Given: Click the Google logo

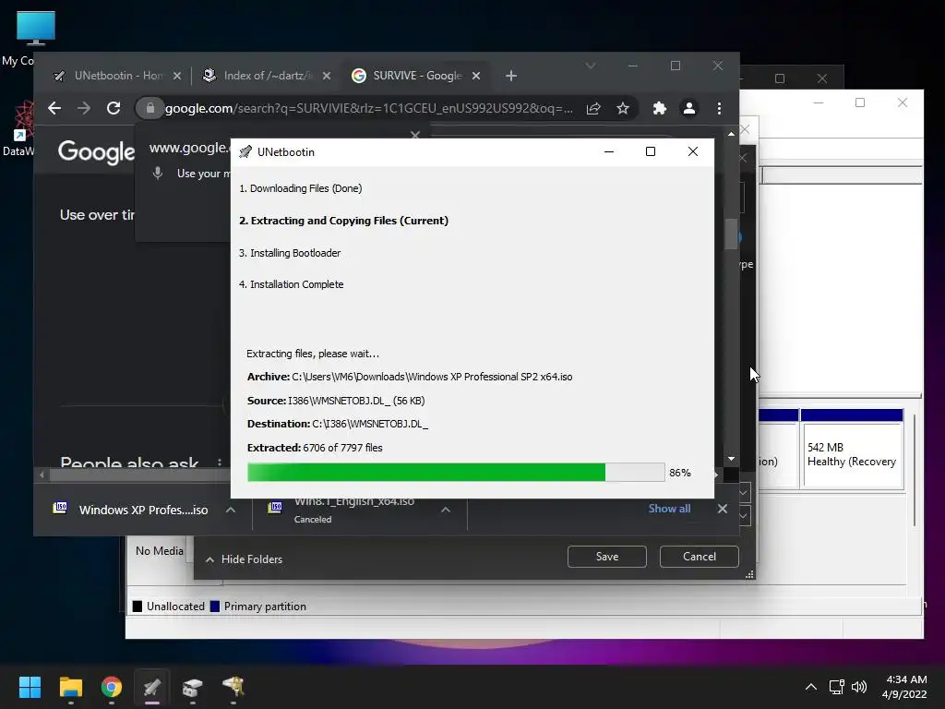Looking at the screenshot, I should tap(96, 152).
